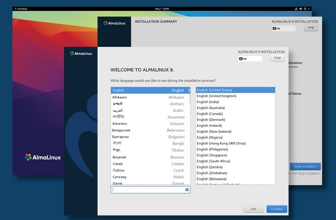Select Cymraeg in the language list

tap(150, 177)
